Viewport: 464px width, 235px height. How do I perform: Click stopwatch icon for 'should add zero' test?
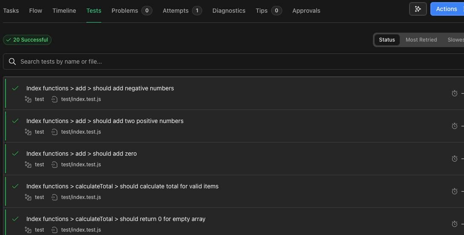pos(455,159)
